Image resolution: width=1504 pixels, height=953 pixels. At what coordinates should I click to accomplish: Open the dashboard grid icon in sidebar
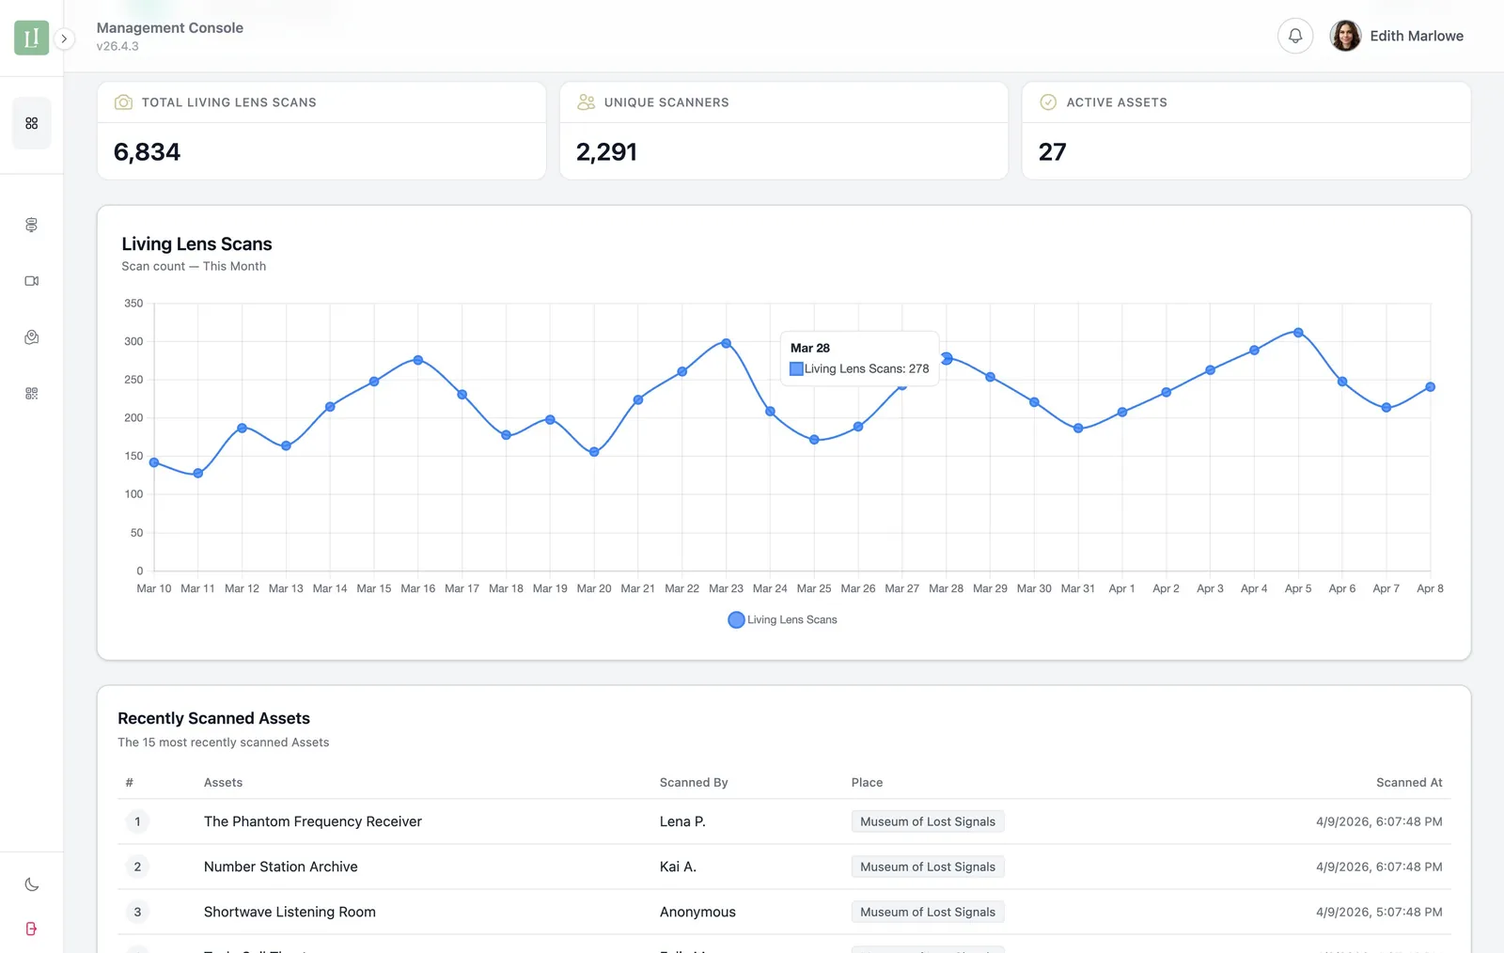click(32, 123)
